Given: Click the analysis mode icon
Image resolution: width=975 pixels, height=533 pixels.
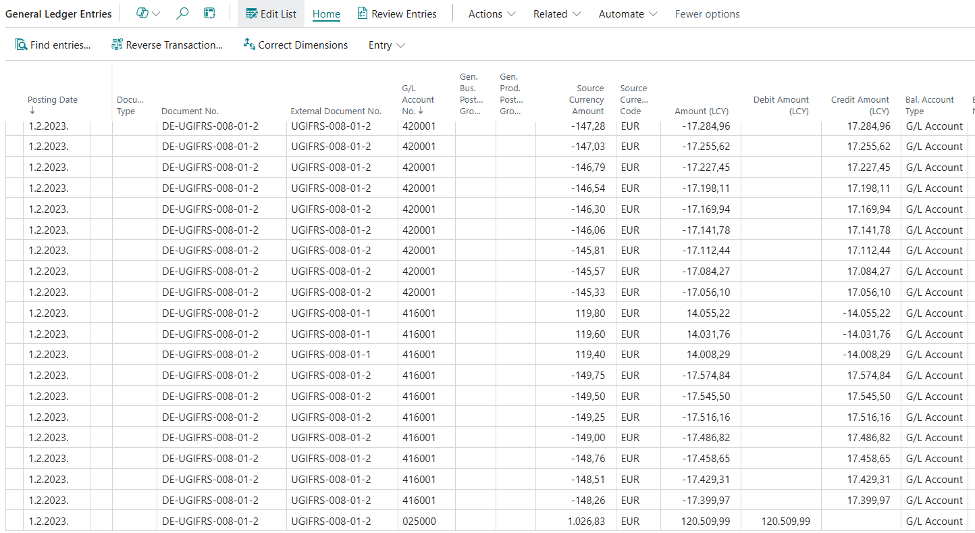Looking at the screenshot, I should pos(210,14).
